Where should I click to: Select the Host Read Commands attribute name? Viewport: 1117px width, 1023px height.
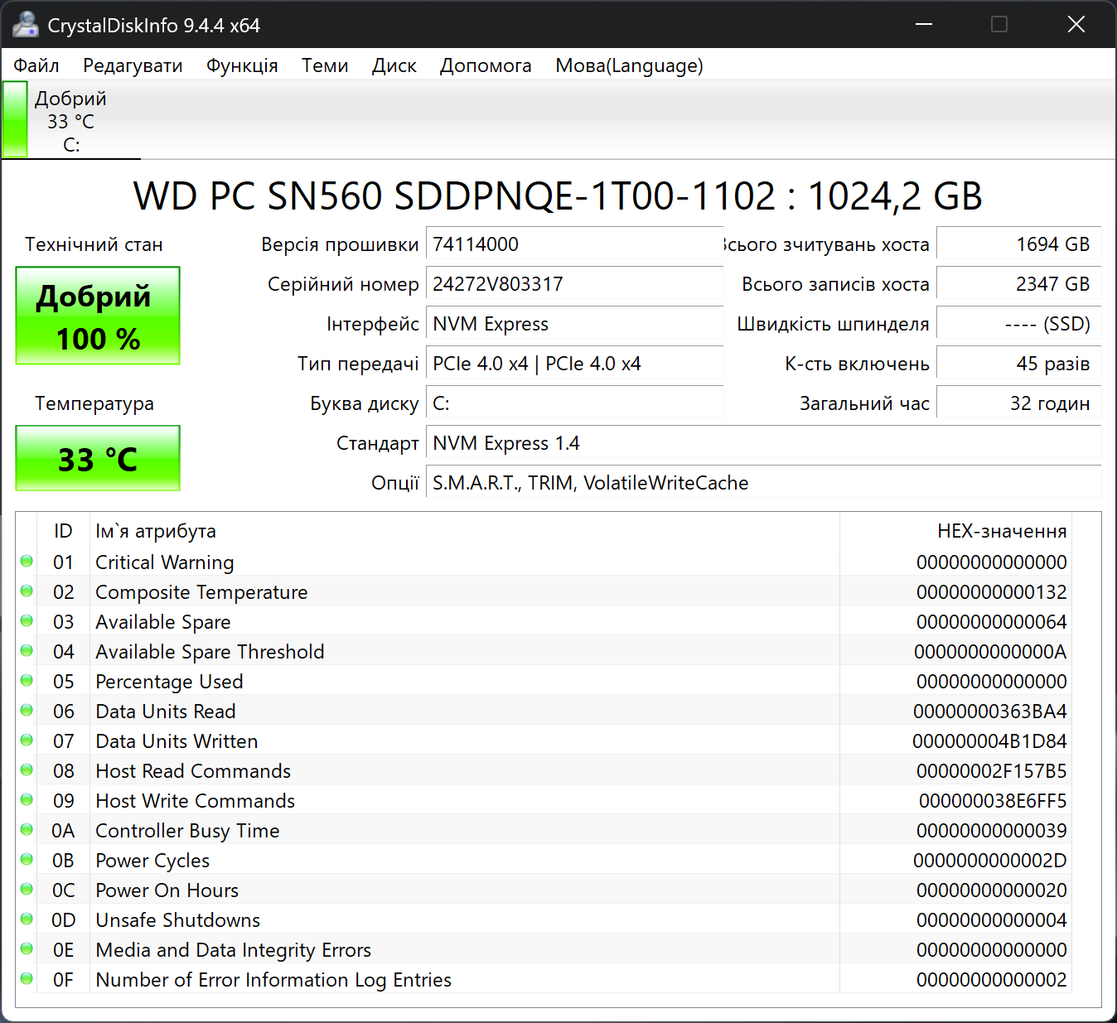(193, 771)
